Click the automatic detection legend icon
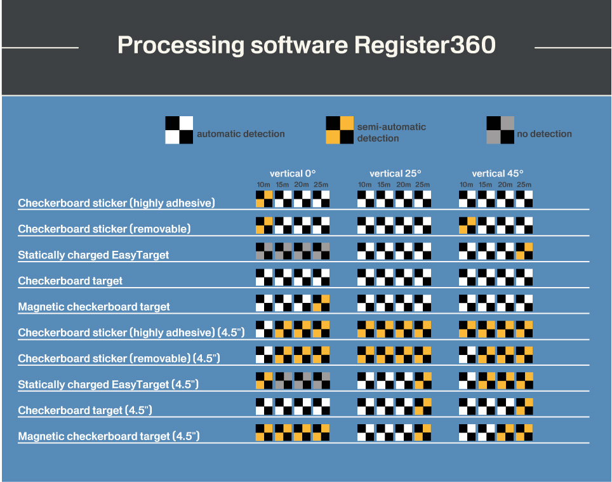The image size is (612, 482). coord(179,130)
